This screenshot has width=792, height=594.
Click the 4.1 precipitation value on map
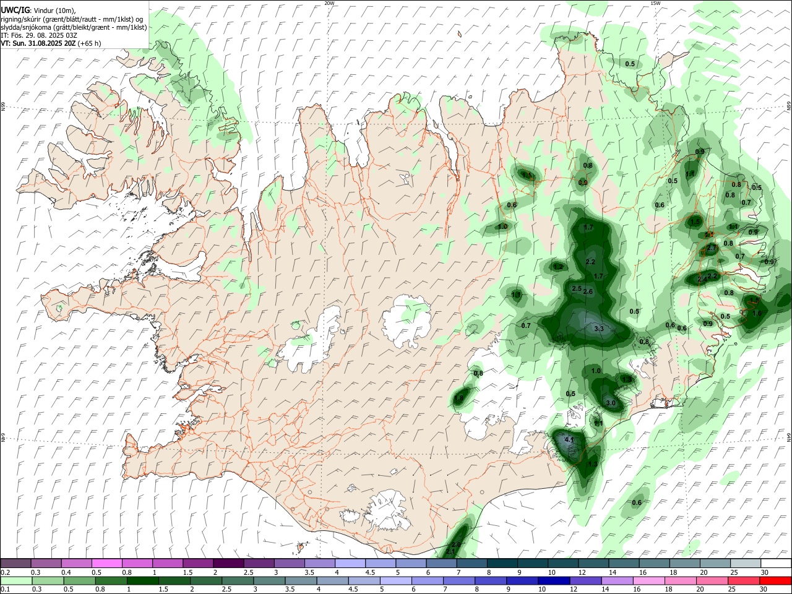tap(570, 440)
